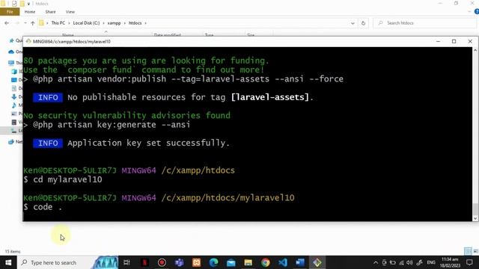Viewport: 479px width, 269px height.
Task: Click the Search htdocs field
Action: point(425,23)
